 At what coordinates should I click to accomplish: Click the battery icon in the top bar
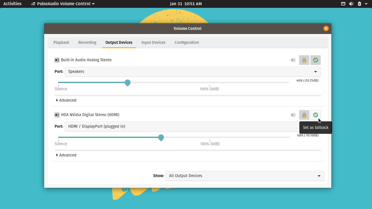(x=359, y=4)
